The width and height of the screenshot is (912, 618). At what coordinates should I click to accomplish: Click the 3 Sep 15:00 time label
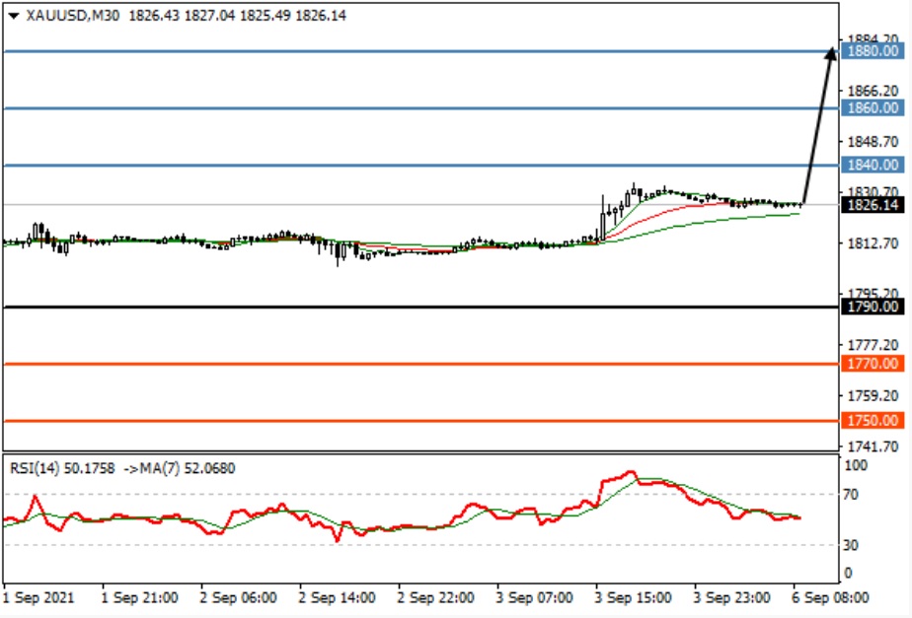[x=633, y=597]
